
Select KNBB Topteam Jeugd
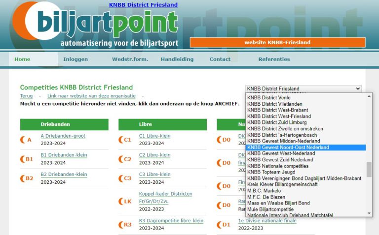[305, 172]
